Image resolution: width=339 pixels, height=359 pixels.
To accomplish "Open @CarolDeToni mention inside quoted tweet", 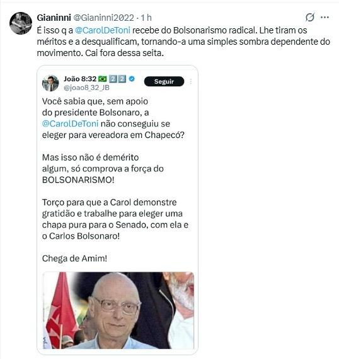I will [x=71, y=123].
